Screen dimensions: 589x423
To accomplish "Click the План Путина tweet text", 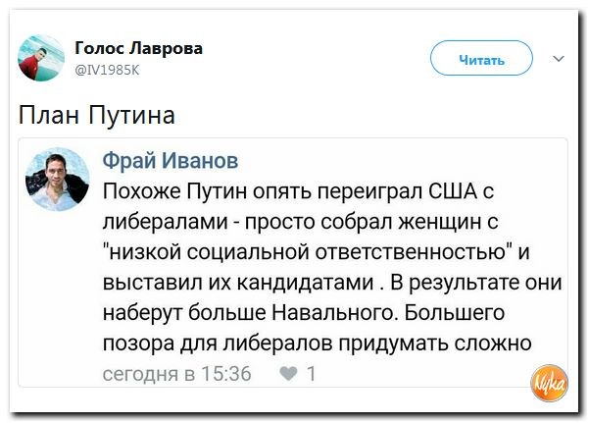I will tap(97, 115).
